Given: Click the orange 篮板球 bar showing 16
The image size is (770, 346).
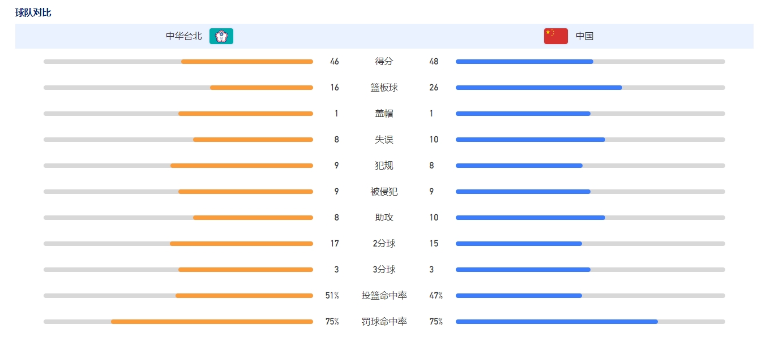Looking at the screenshot, I should click(262, 88).
